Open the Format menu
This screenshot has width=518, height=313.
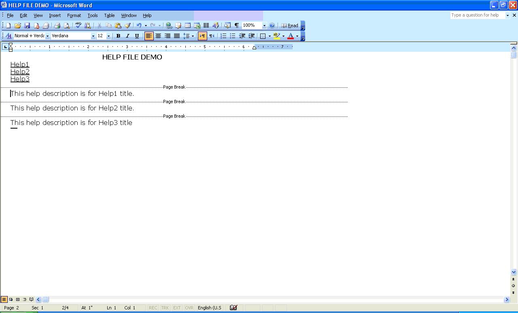pyautogui.click(x=74, y=15)
